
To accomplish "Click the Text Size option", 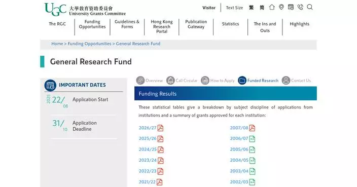I will tap(234, 8).
